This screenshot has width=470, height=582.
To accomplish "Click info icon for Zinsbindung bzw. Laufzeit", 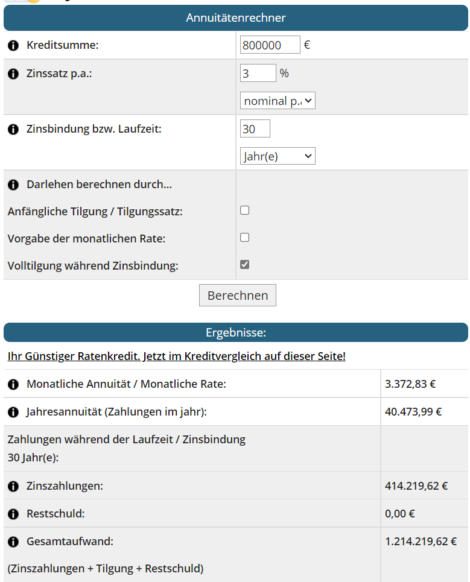I will coord(13,129).
